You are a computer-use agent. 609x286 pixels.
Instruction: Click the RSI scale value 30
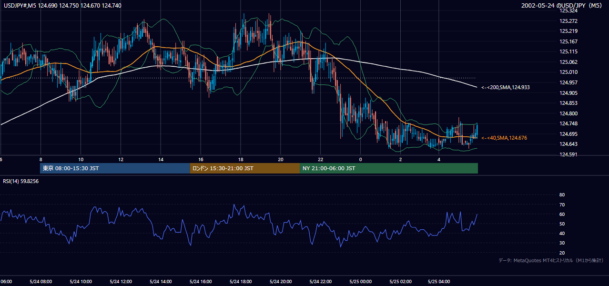click(562, 243)
